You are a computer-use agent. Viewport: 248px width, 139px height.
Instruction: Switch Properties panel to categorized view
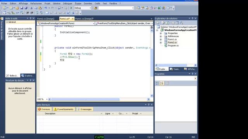point(157,83)
